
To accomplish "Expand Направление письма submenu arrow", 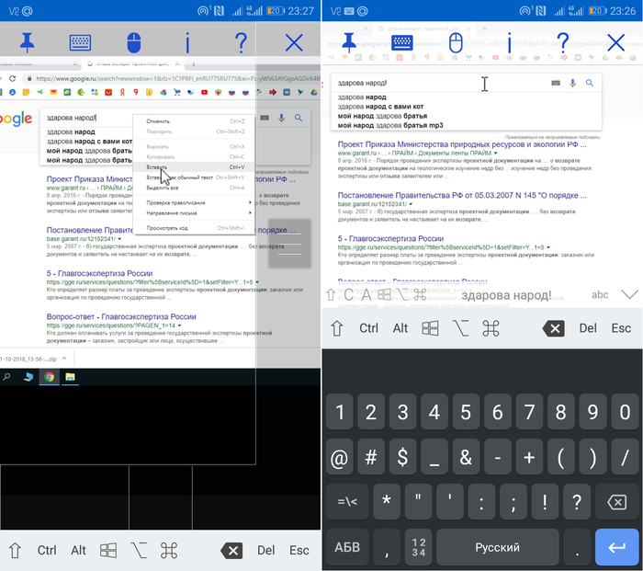I will click(250, 213).
